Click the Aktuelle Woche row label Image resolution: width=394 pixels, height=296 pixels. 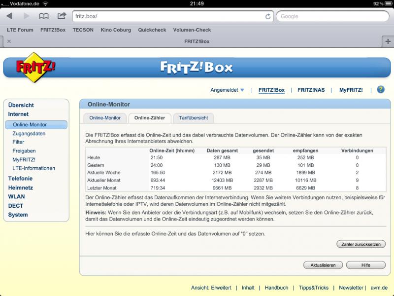[104, 172]
